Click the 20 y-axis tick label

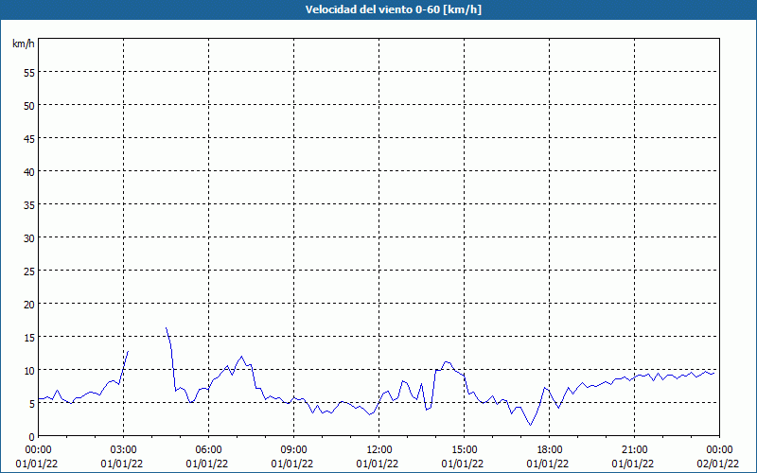click(29, 305)
